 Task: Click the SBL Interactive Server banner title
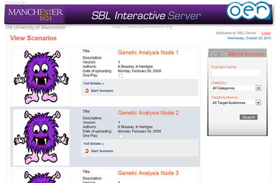(x=146, y=16)
